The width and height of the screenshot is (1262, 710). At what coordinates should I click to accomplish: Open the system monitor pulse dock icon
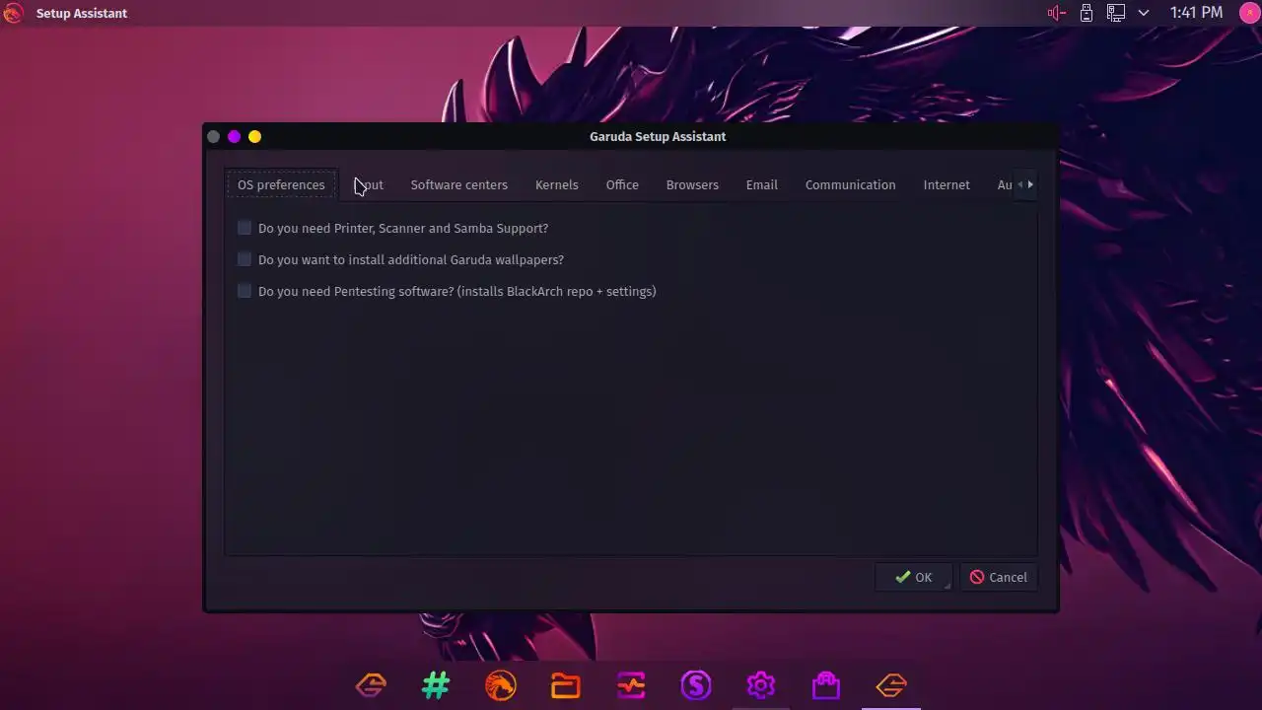tap(631, 684)
